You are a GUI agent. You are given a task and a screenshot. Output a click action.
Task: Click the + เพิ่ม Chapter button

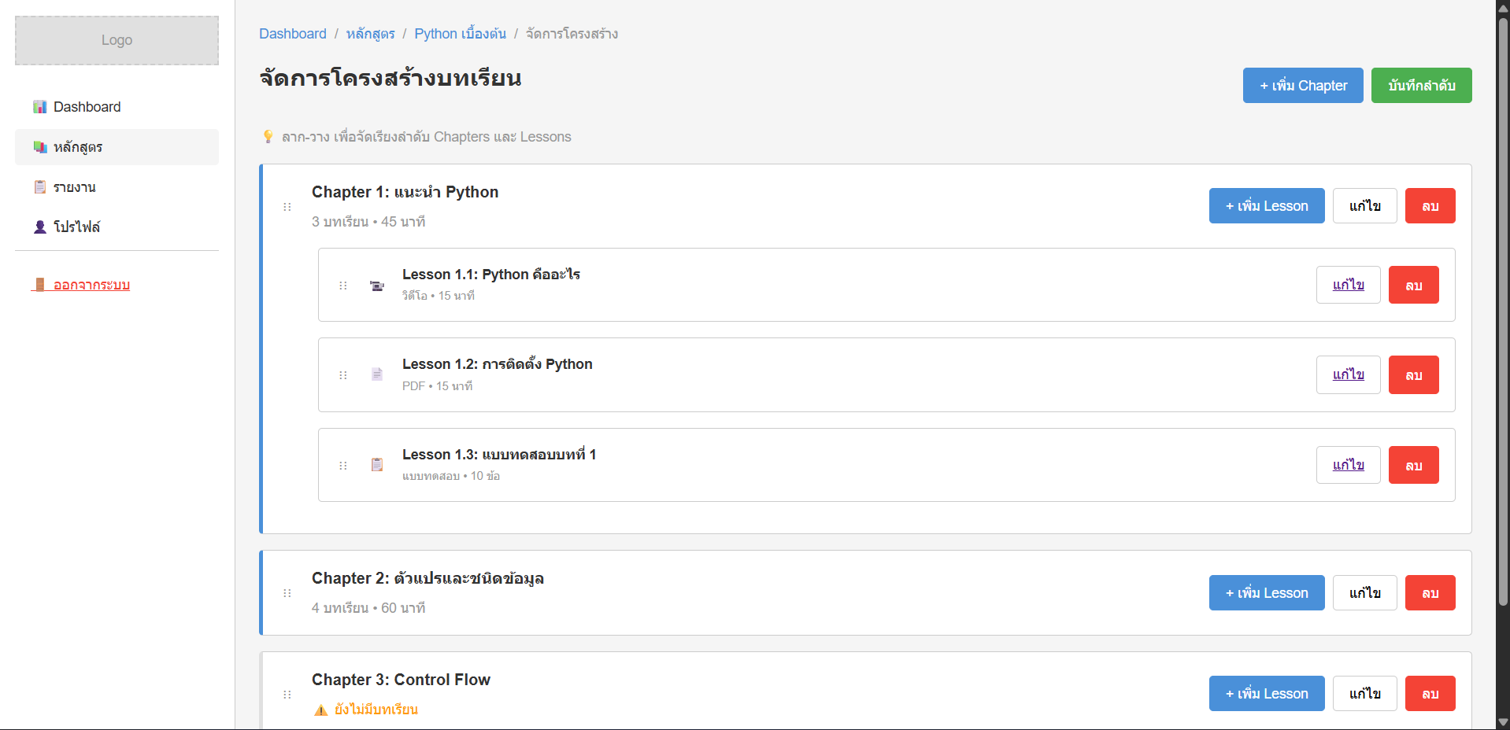[1302, 85]
